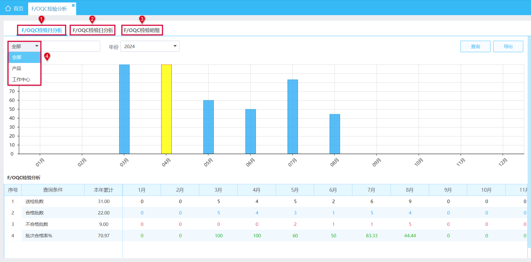The image size is (531, 262).
Task: Click the yellow 04月 bar
Action: 166,109
